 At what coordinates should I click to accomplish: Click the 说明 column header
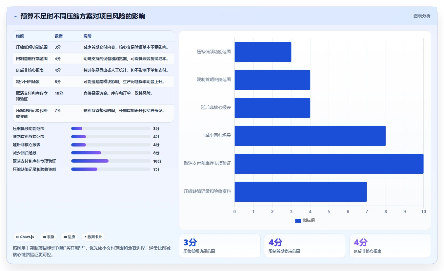point(88,36)
